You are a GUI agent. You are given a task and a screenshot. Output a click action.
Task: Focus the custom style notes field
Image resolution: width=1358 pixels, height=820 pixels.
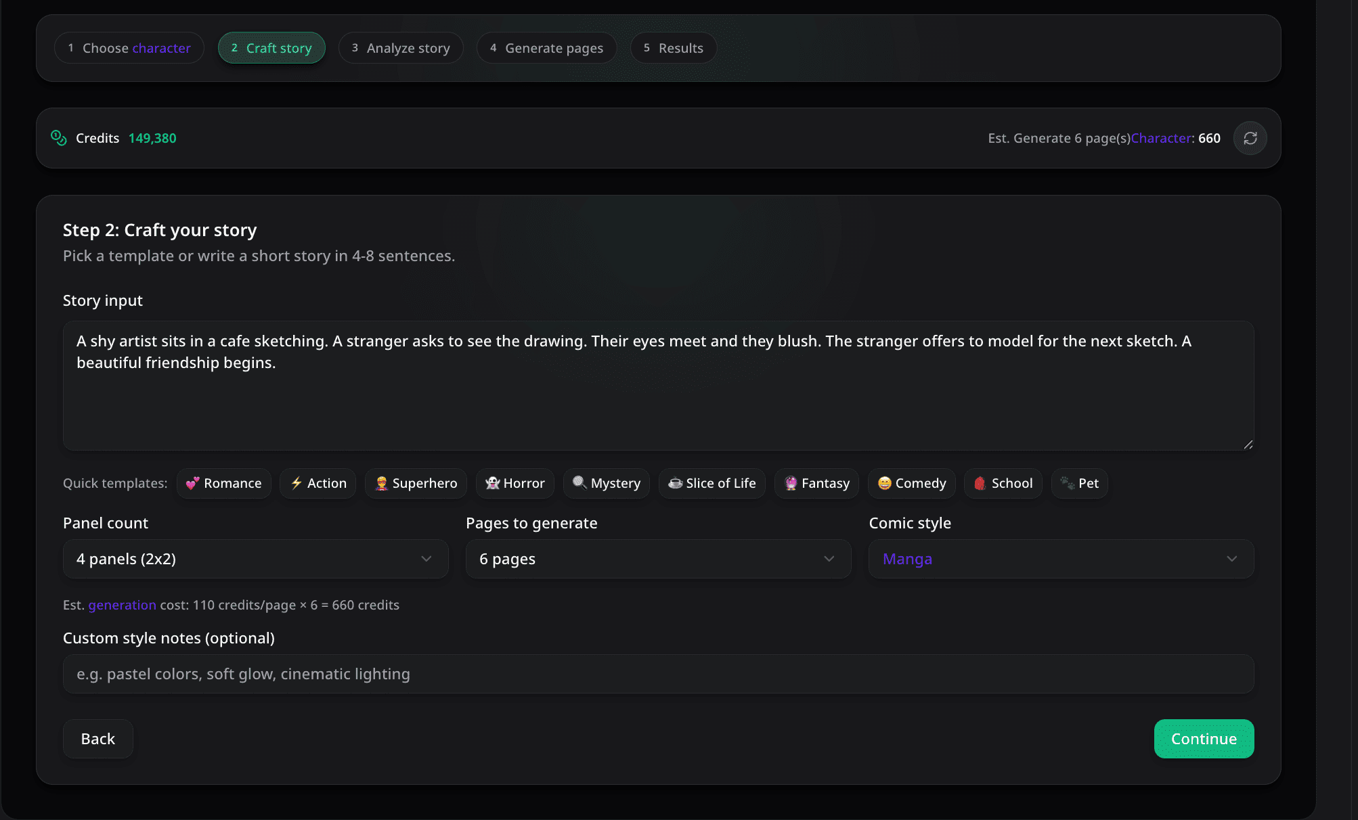click(658, 674)
